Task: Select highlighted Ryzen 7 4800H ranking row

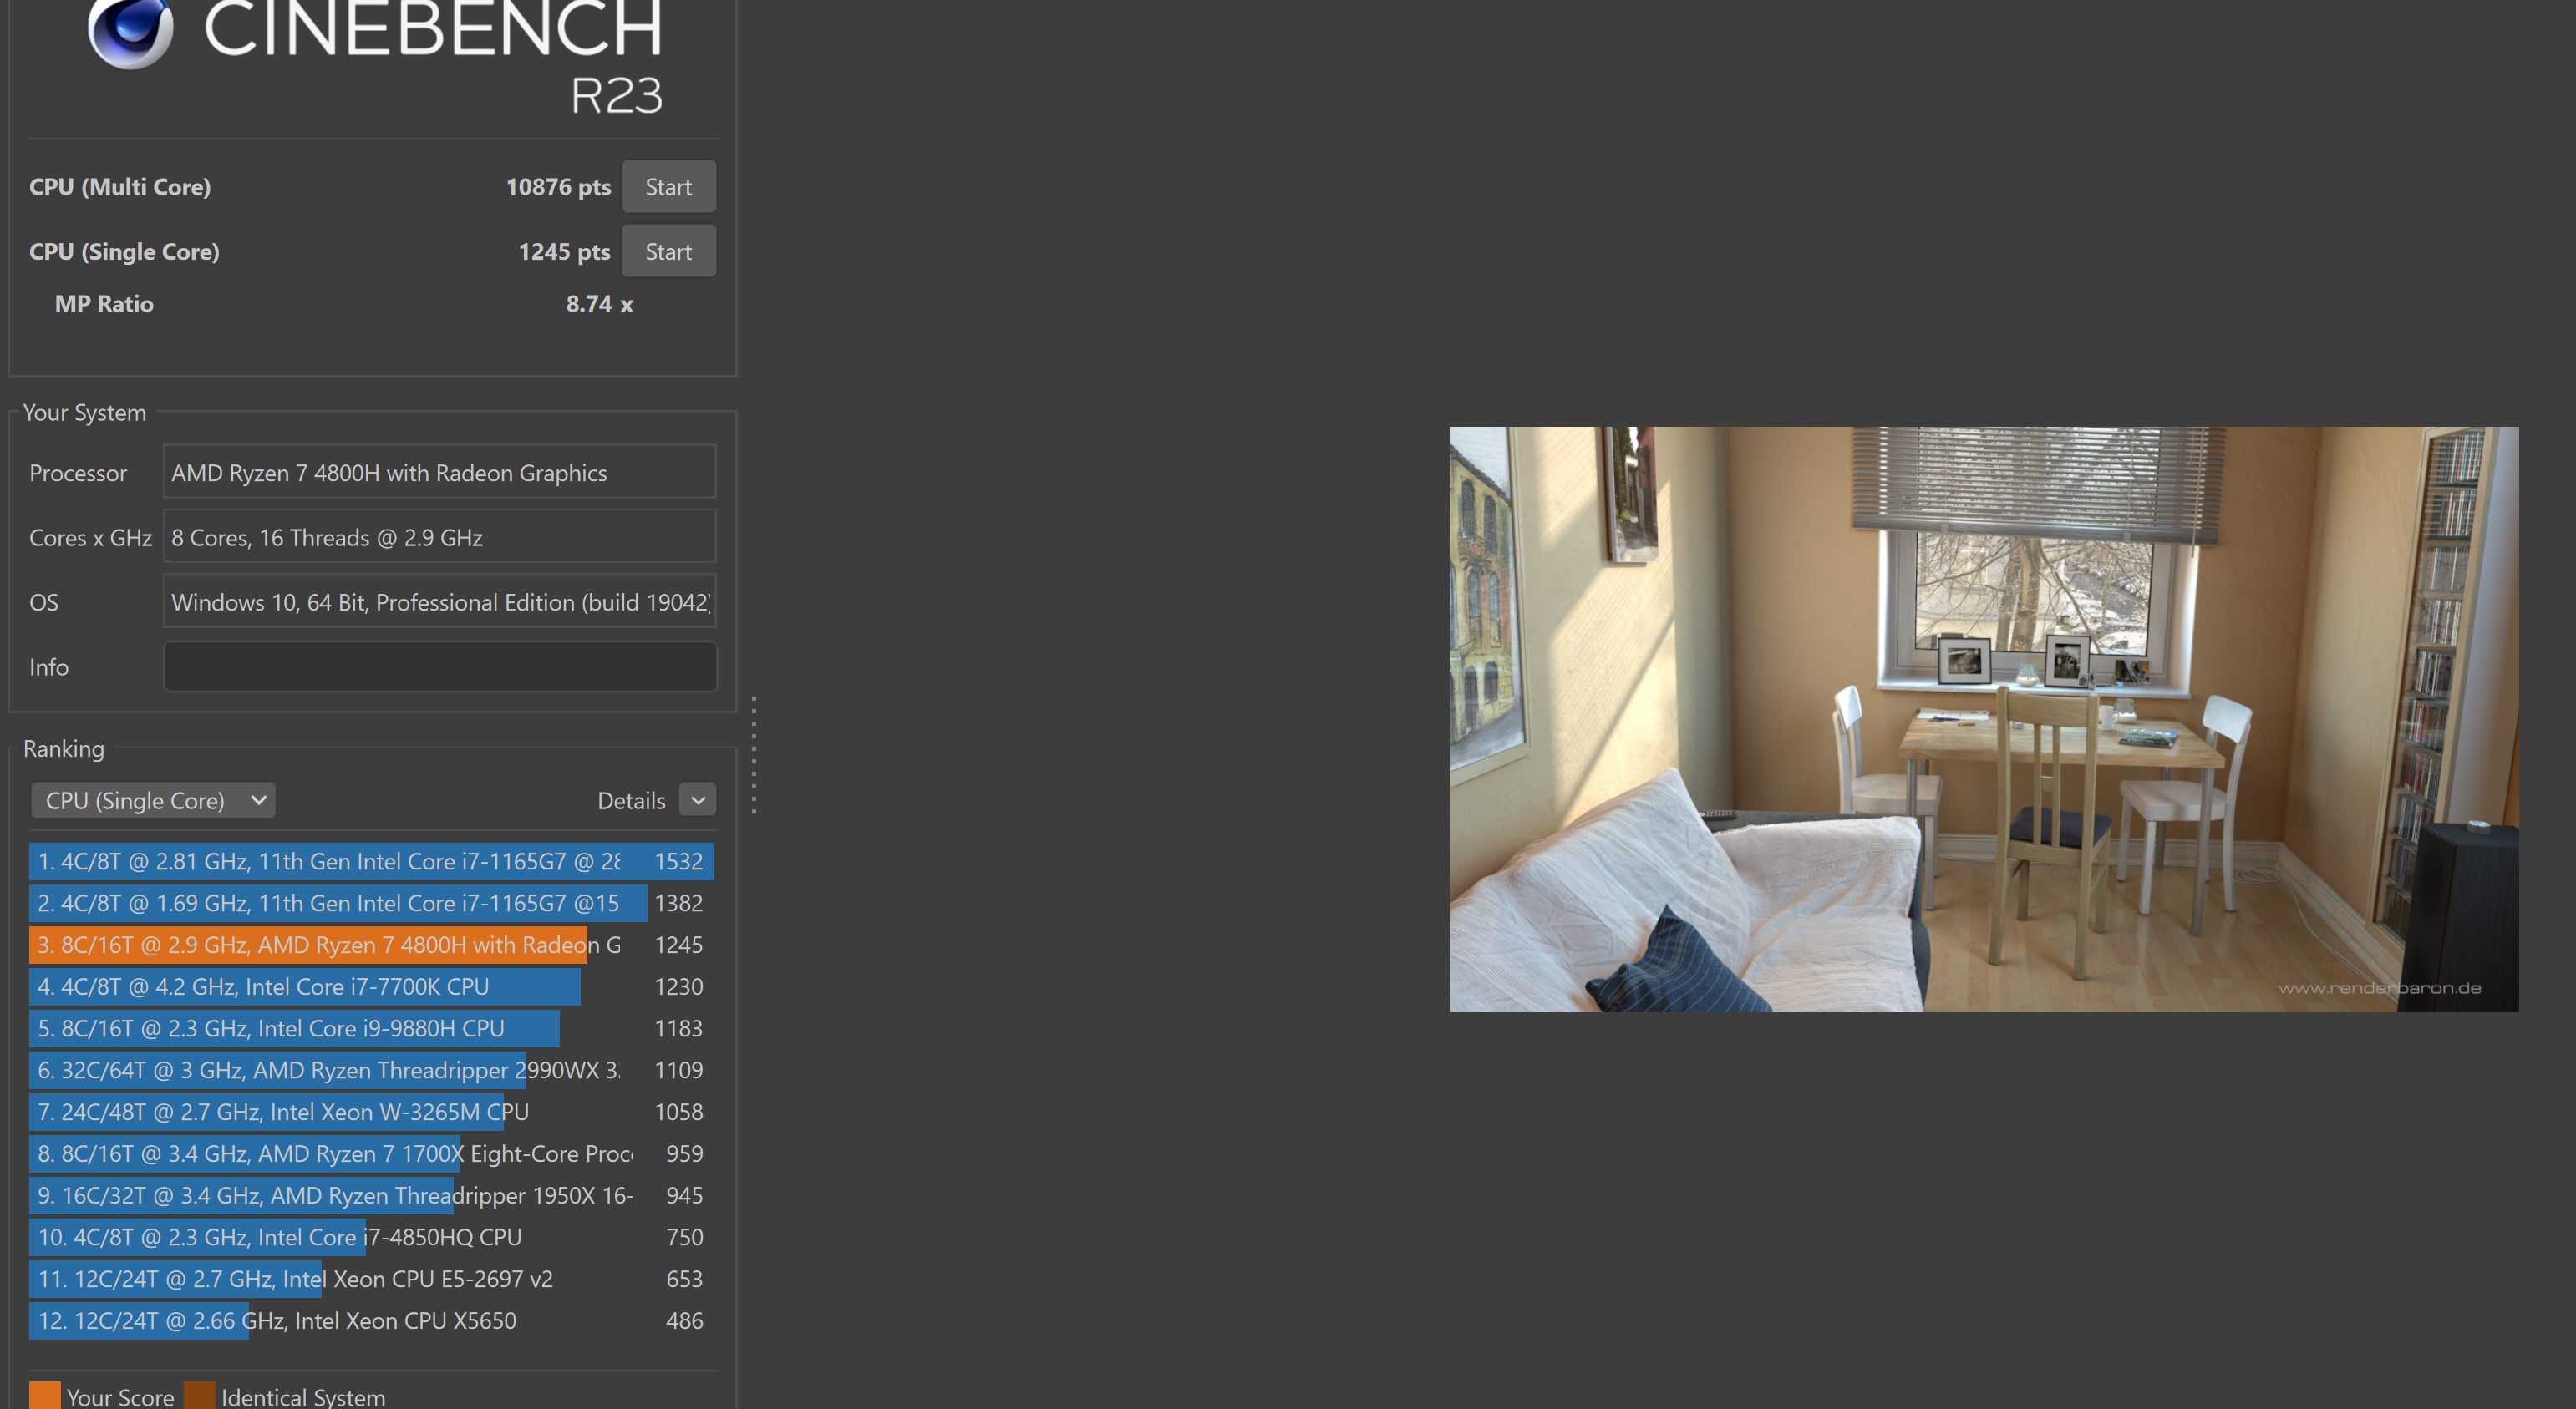Action: point(371,945)
